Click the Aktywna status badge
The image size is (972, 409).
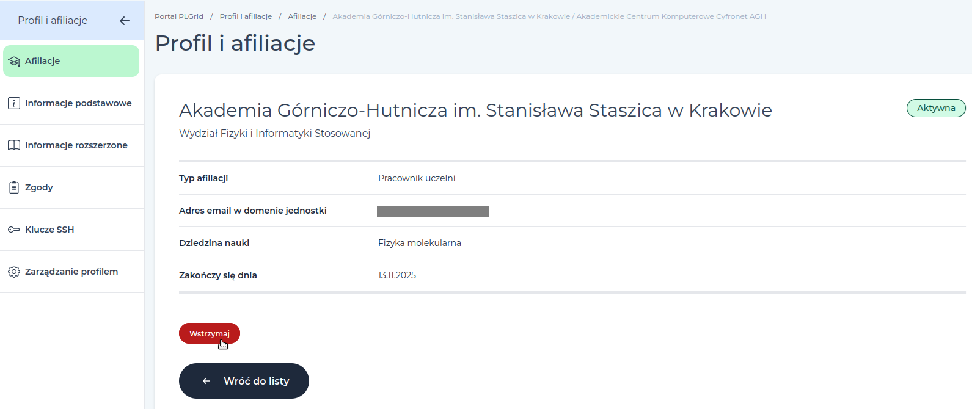(936, 108)
